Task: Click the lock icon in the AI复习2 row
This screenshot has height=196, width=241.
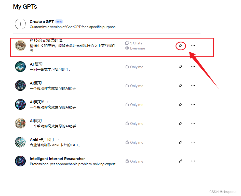Action: point(127,104)
